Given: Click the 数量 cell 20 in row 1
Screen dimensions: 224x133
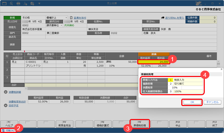Looking at the screenshot, I should pyautogui.click(x=79, y=62).
